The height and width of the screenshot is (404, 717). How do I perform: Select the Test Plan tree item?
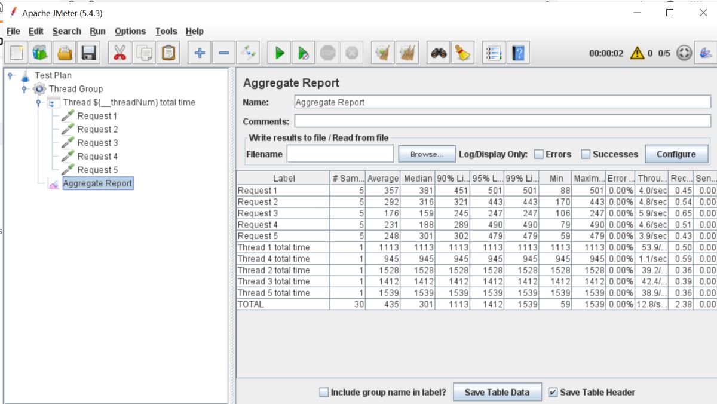(53, 75)
